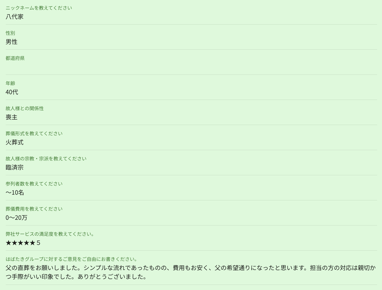Click the funeral type value 火葬式
This screenshot has height=290, width=382.
pyautogui.click(x=15, y=142)
